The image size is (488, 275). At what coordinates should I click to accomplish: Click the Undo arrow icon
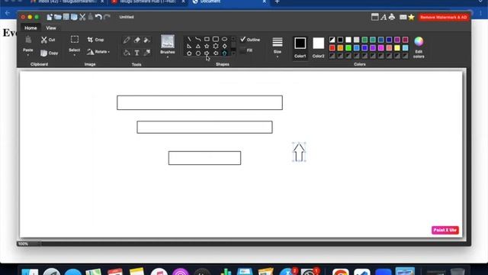[98, 17]
